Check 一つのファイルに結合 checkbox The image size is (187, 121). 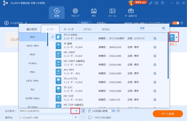tap(90, 118)
